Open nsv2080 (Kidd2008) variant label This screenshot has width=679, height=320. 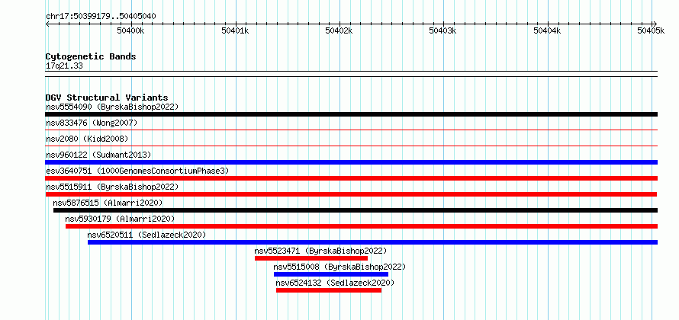click(x=87, y=139)
